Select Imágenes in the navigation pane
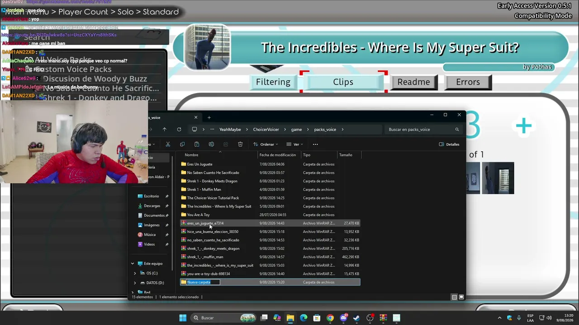Image resolution: width=579 pixels, height=325 pixels. click(x=152, y=225)
